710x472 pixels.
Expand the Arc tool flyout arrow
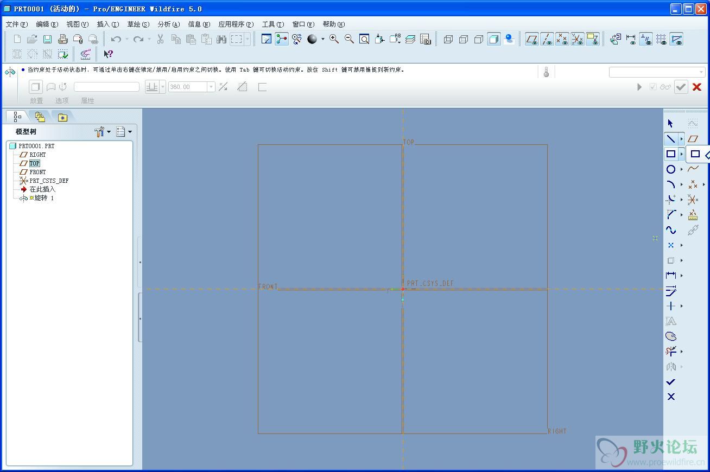682,185
